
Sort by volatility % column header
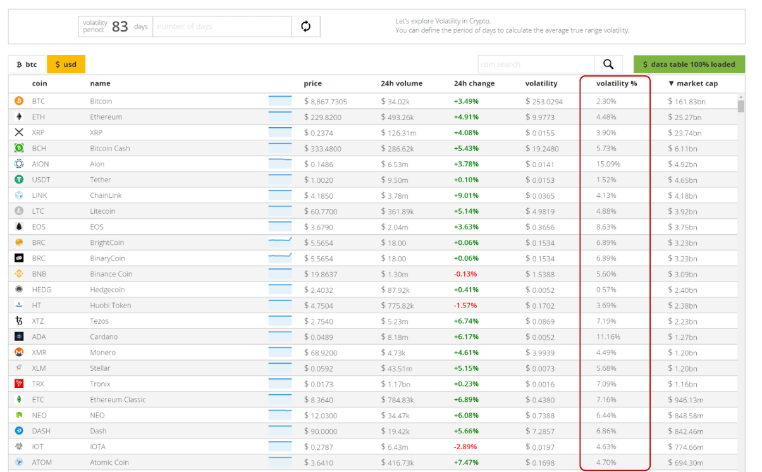pyautogui.click(x=617, y=84)
